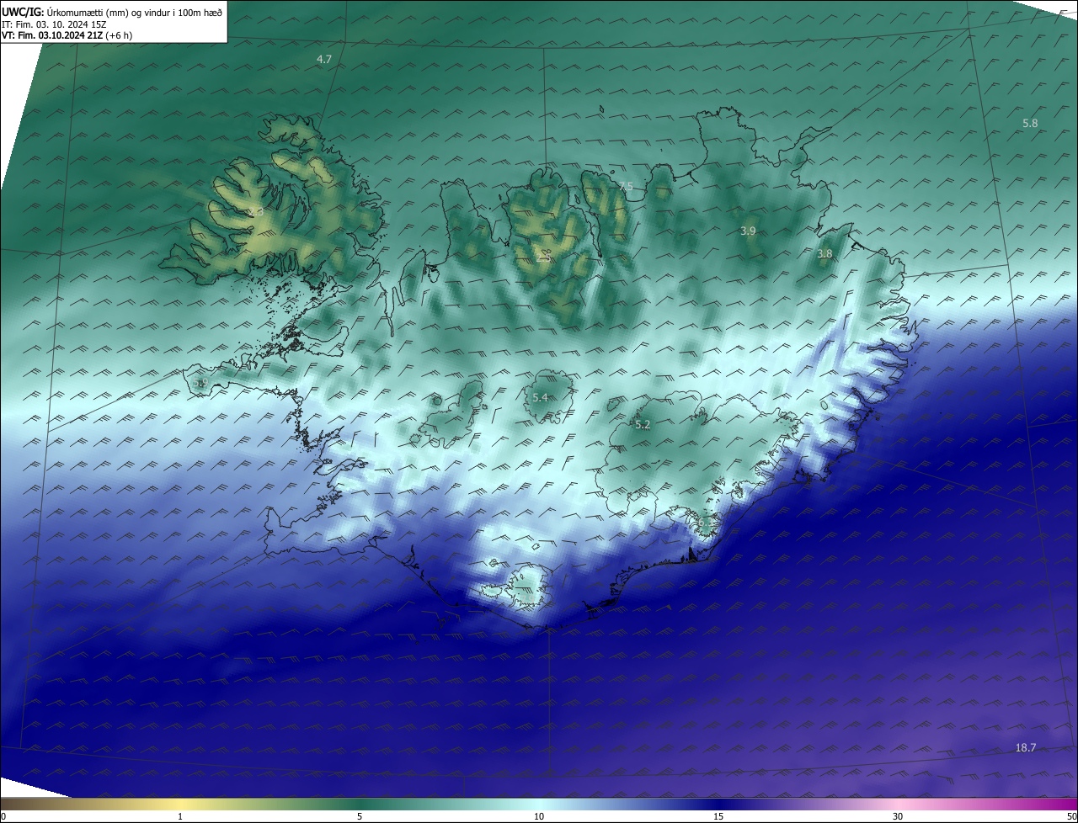The width and height of the screenshot is (1078, 823).
Task: Click the colorbar tick label '1'
Action: [x=180, y=816]
